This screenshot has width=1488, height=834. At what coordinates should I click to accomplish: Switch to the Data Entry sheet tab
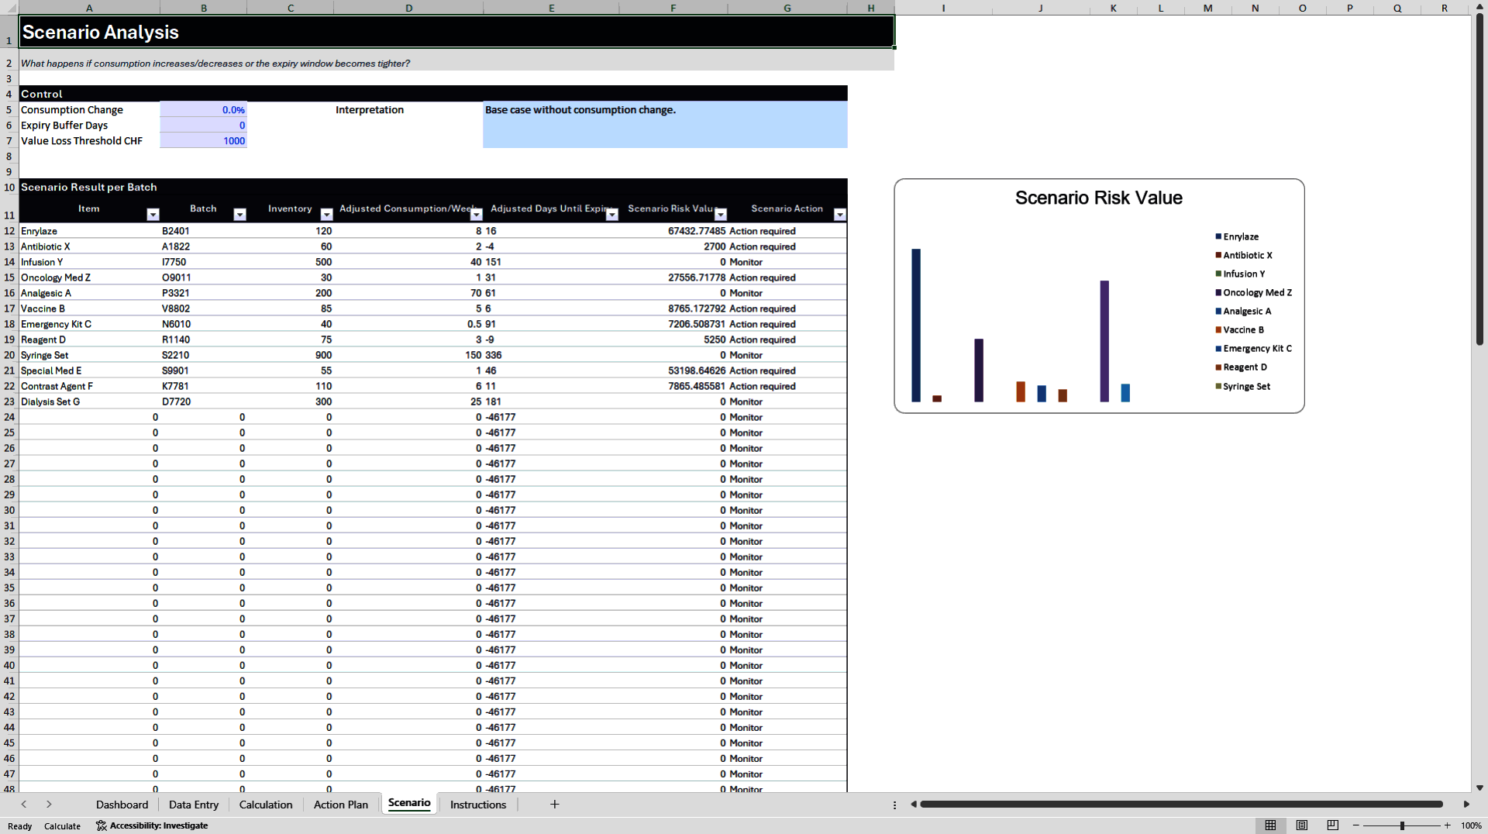pyautogui.click(x=194, y=805)
